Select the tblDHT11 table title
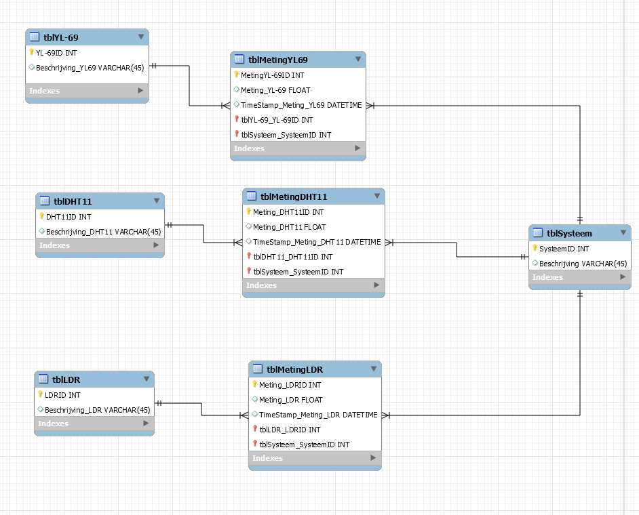 tap(73, 201)
